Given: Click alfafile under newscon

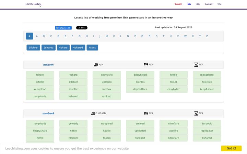Looking at the screenshot, I should 40,82.
